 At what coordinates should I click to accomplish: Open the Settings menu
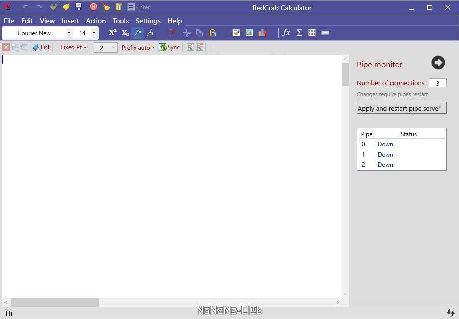(148, 21)
